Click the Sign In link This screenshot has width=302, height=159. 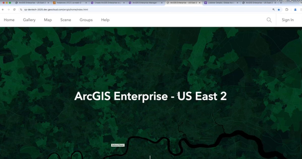pyautogui.click(x=288, y=20)
